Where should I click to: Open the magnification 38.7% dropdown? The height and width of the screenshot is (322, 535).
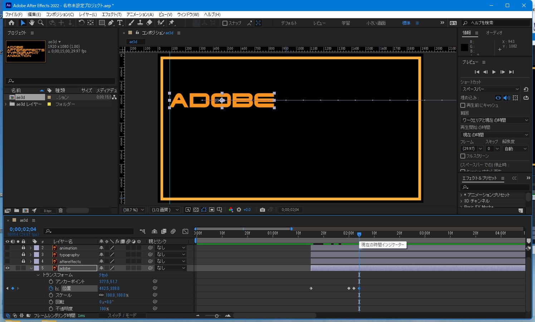133,210
